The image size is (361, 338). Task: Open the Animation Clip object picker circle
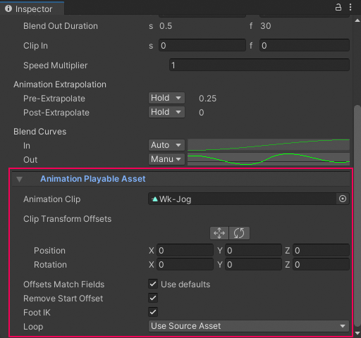click(x=343, y=199)
